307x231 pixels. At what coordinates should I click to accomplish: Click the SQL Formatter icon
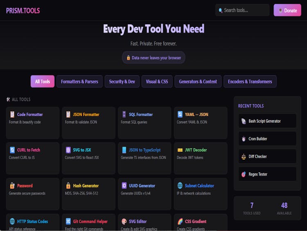tap(124, 114)
